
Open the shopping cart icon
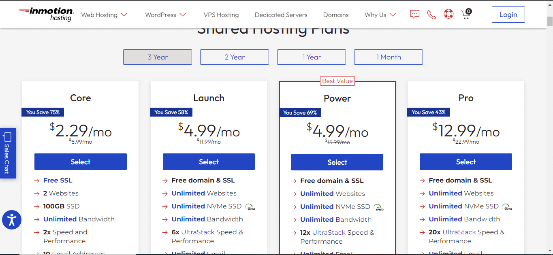coord(465,14)
